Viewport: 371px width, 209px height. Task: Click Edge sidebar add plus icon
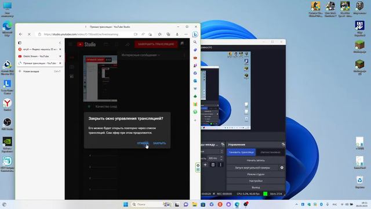pos(195,120)
